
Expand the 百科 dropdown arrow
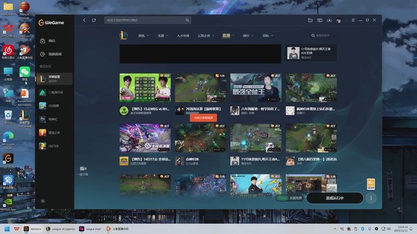click(272, 36)
